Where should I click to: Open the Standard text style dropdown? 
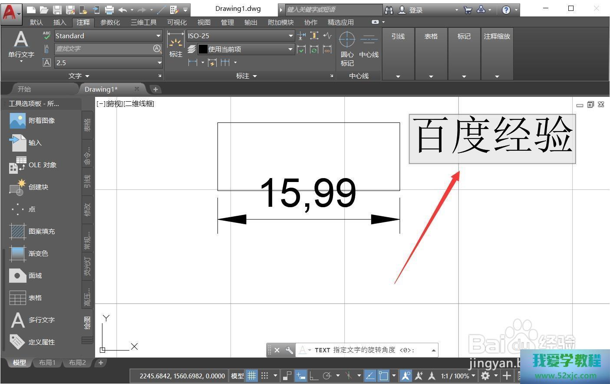click(158, 36)
